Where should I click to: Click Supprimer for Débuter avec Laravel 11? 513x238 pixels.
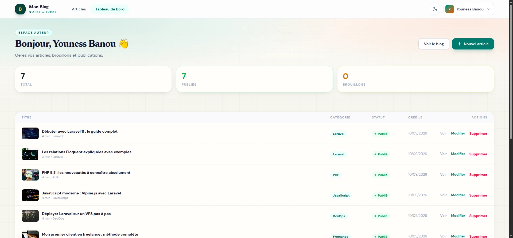(x=478, y=133)
